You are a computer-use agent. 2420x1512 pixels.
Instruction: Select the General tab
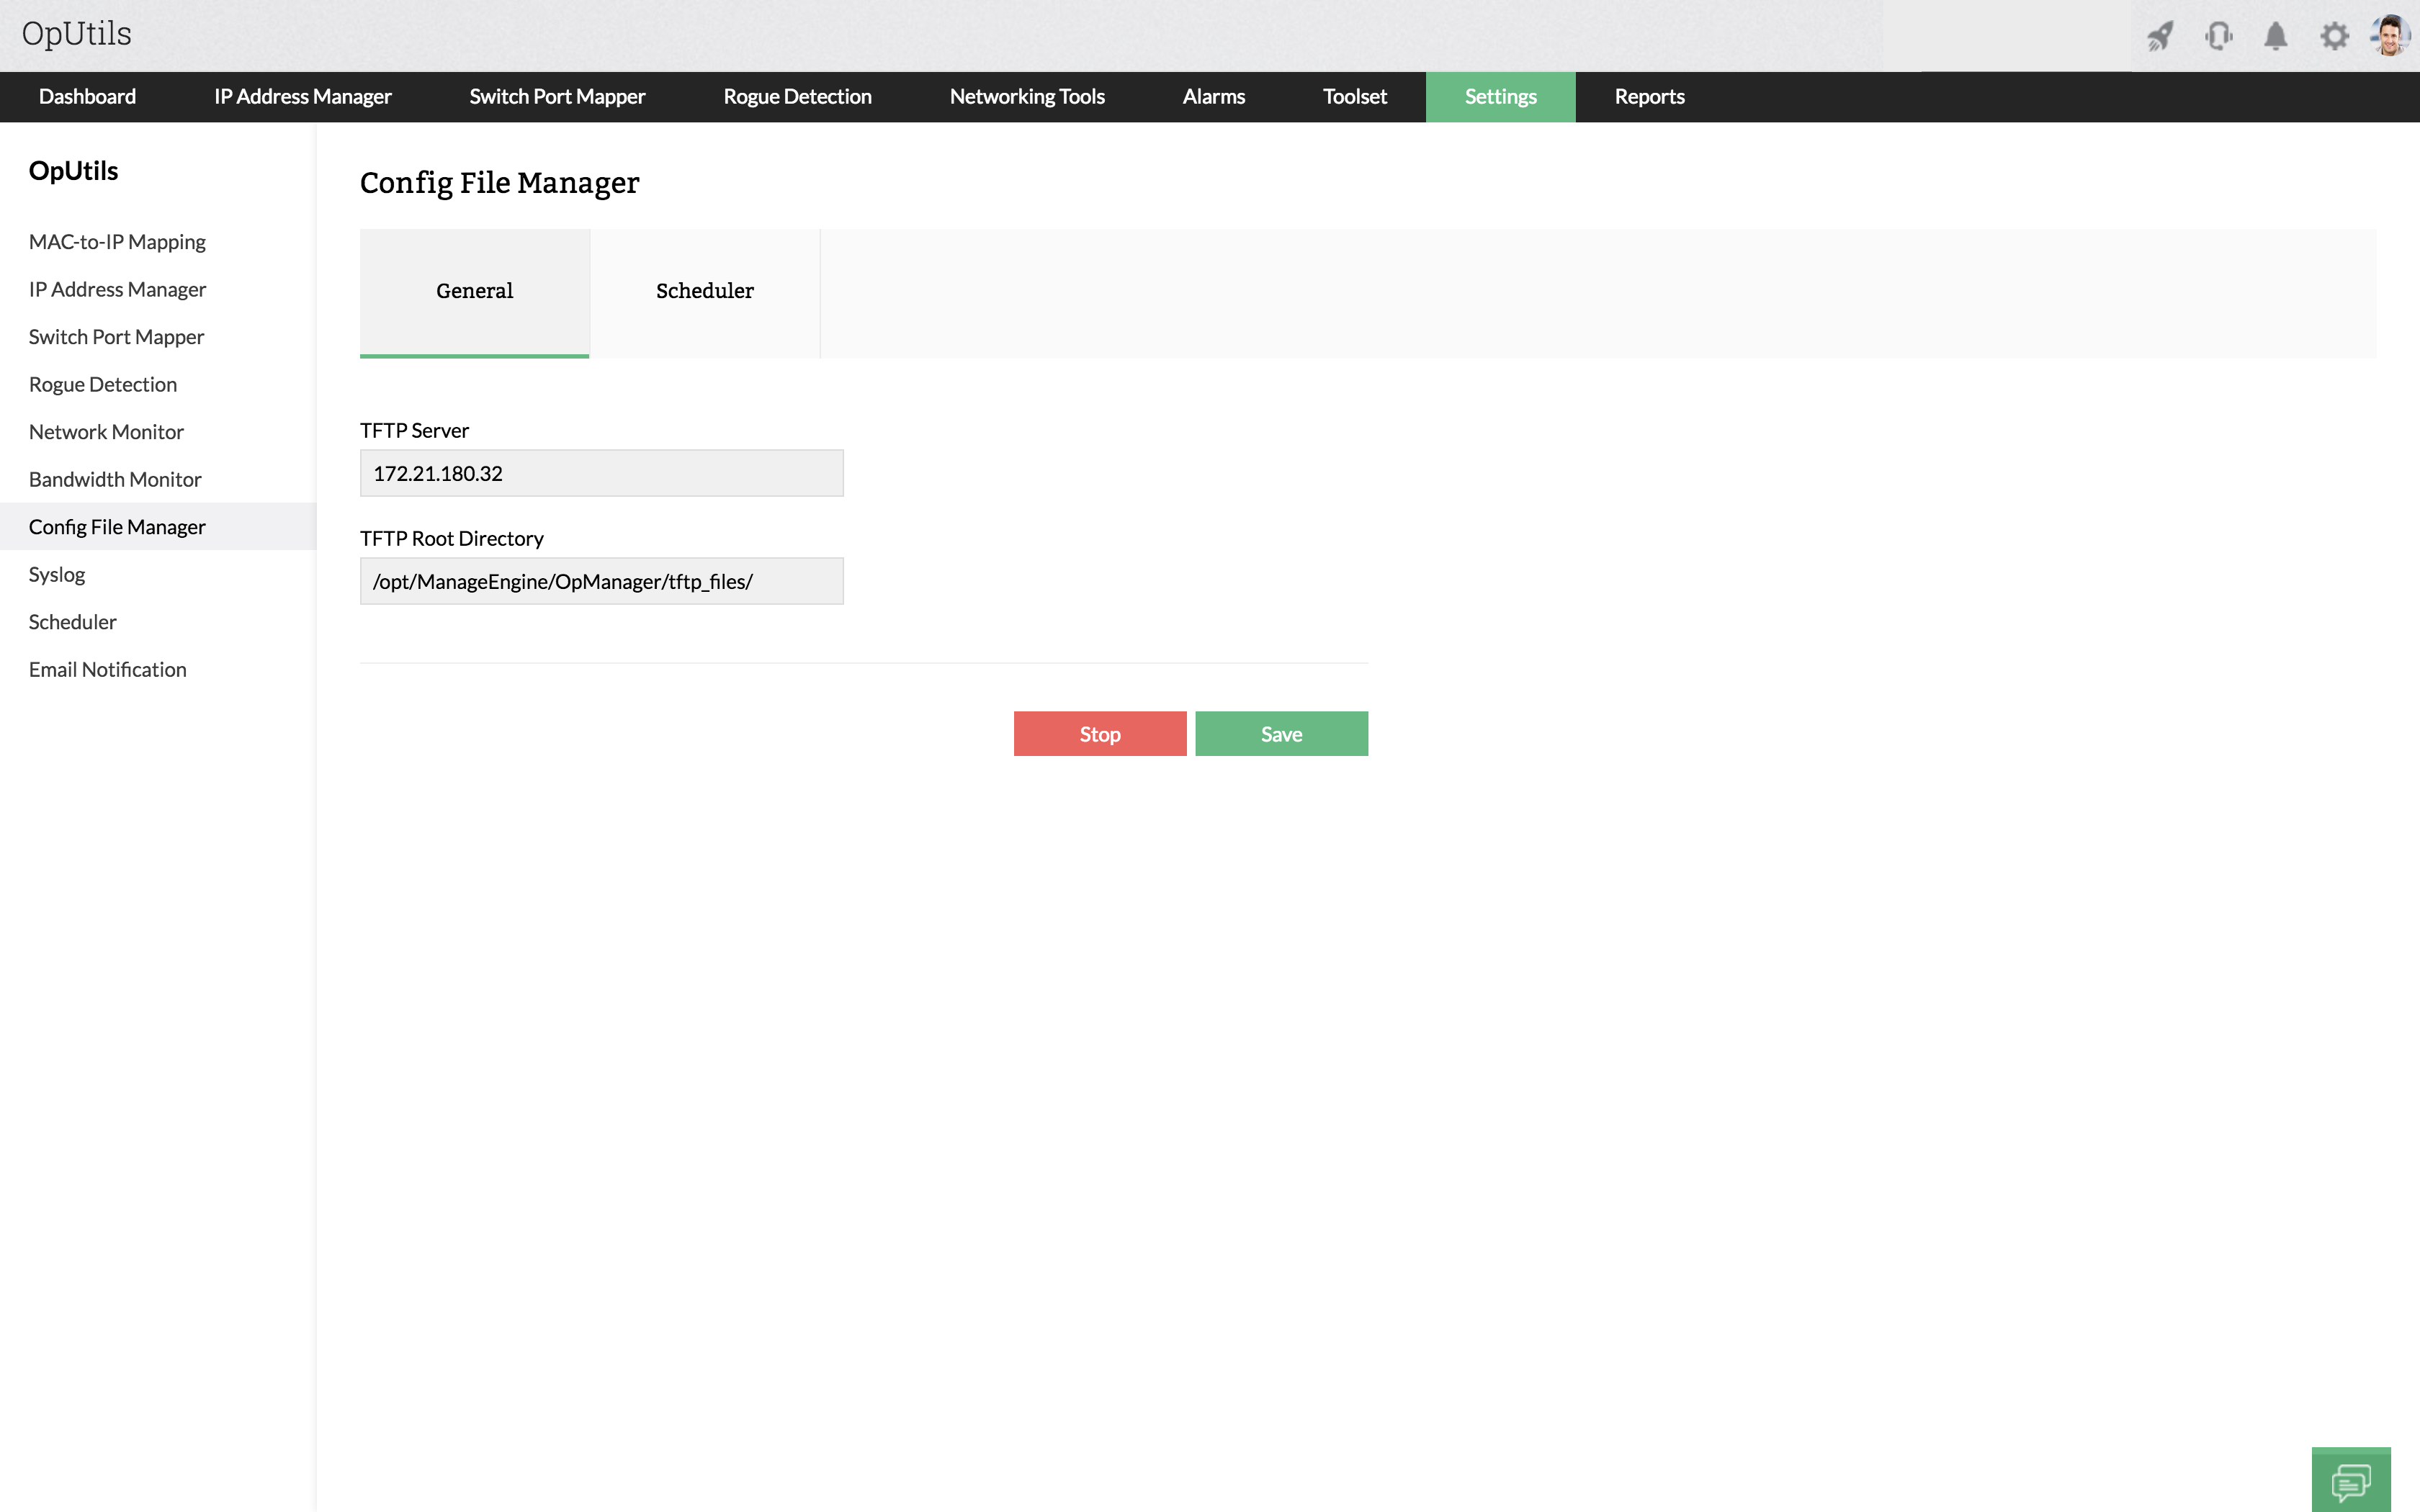474,291
